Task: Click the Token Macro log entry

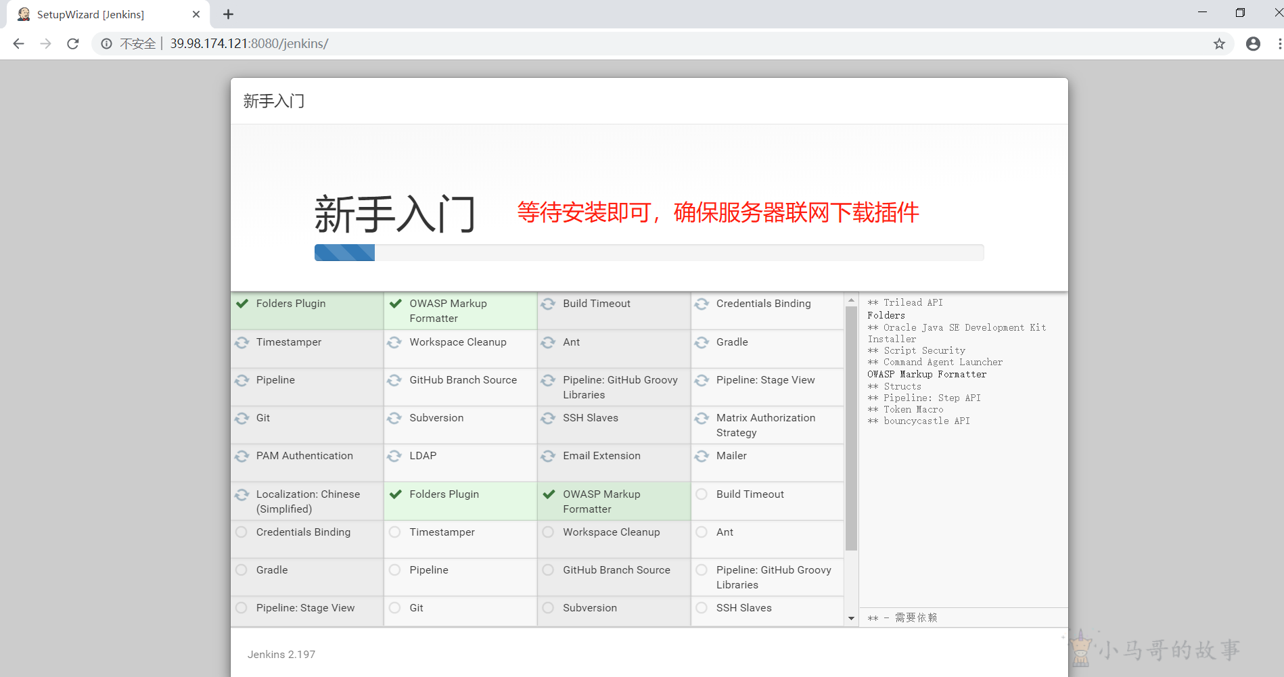Action: 905,410
